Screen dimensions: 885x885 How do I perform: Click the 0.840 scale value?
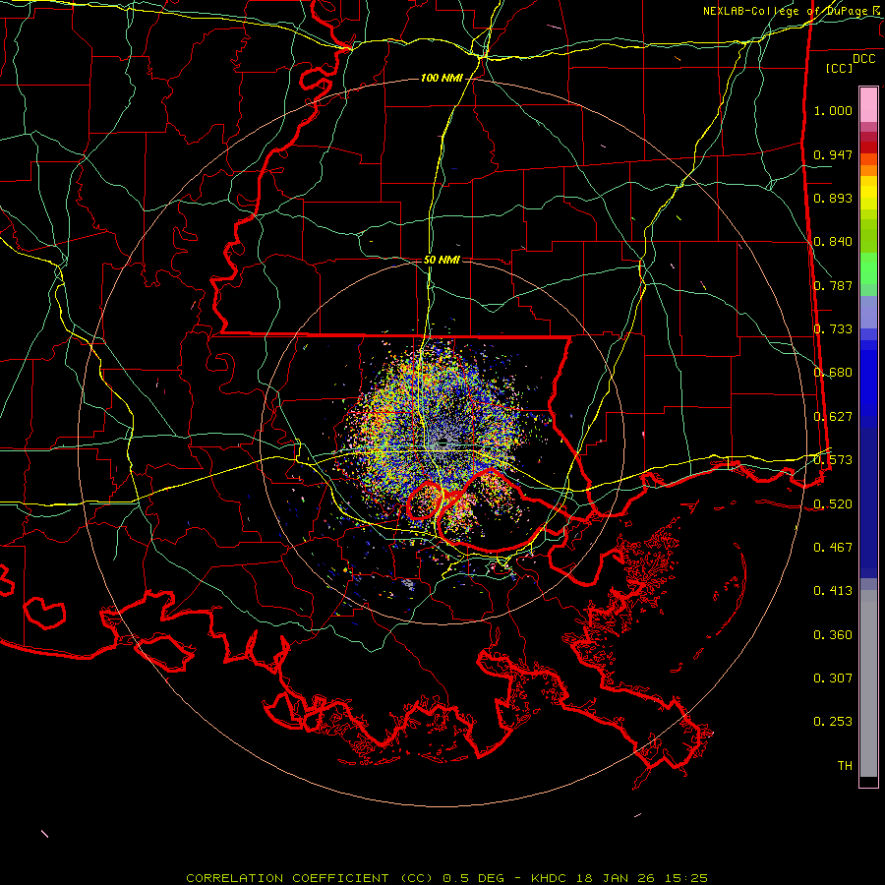[x=833, y=242]
